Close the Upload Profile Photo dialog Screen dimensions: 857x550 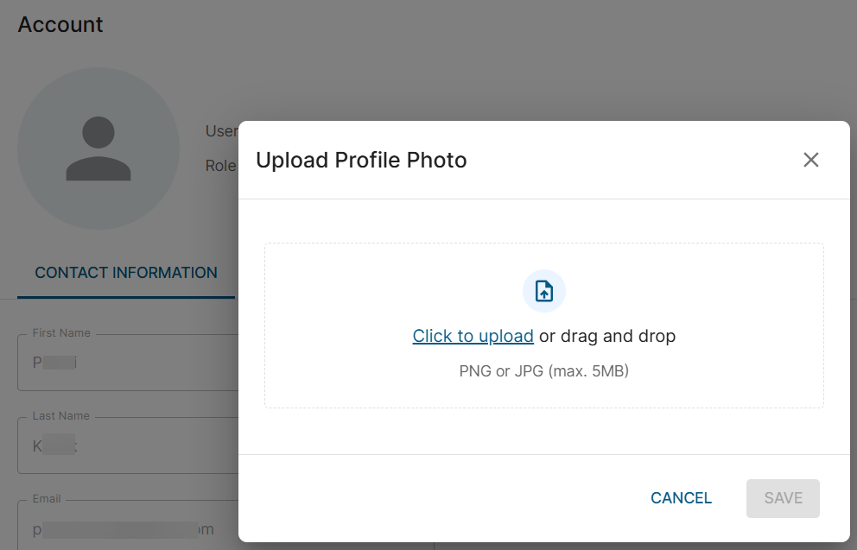pos(810,160)
